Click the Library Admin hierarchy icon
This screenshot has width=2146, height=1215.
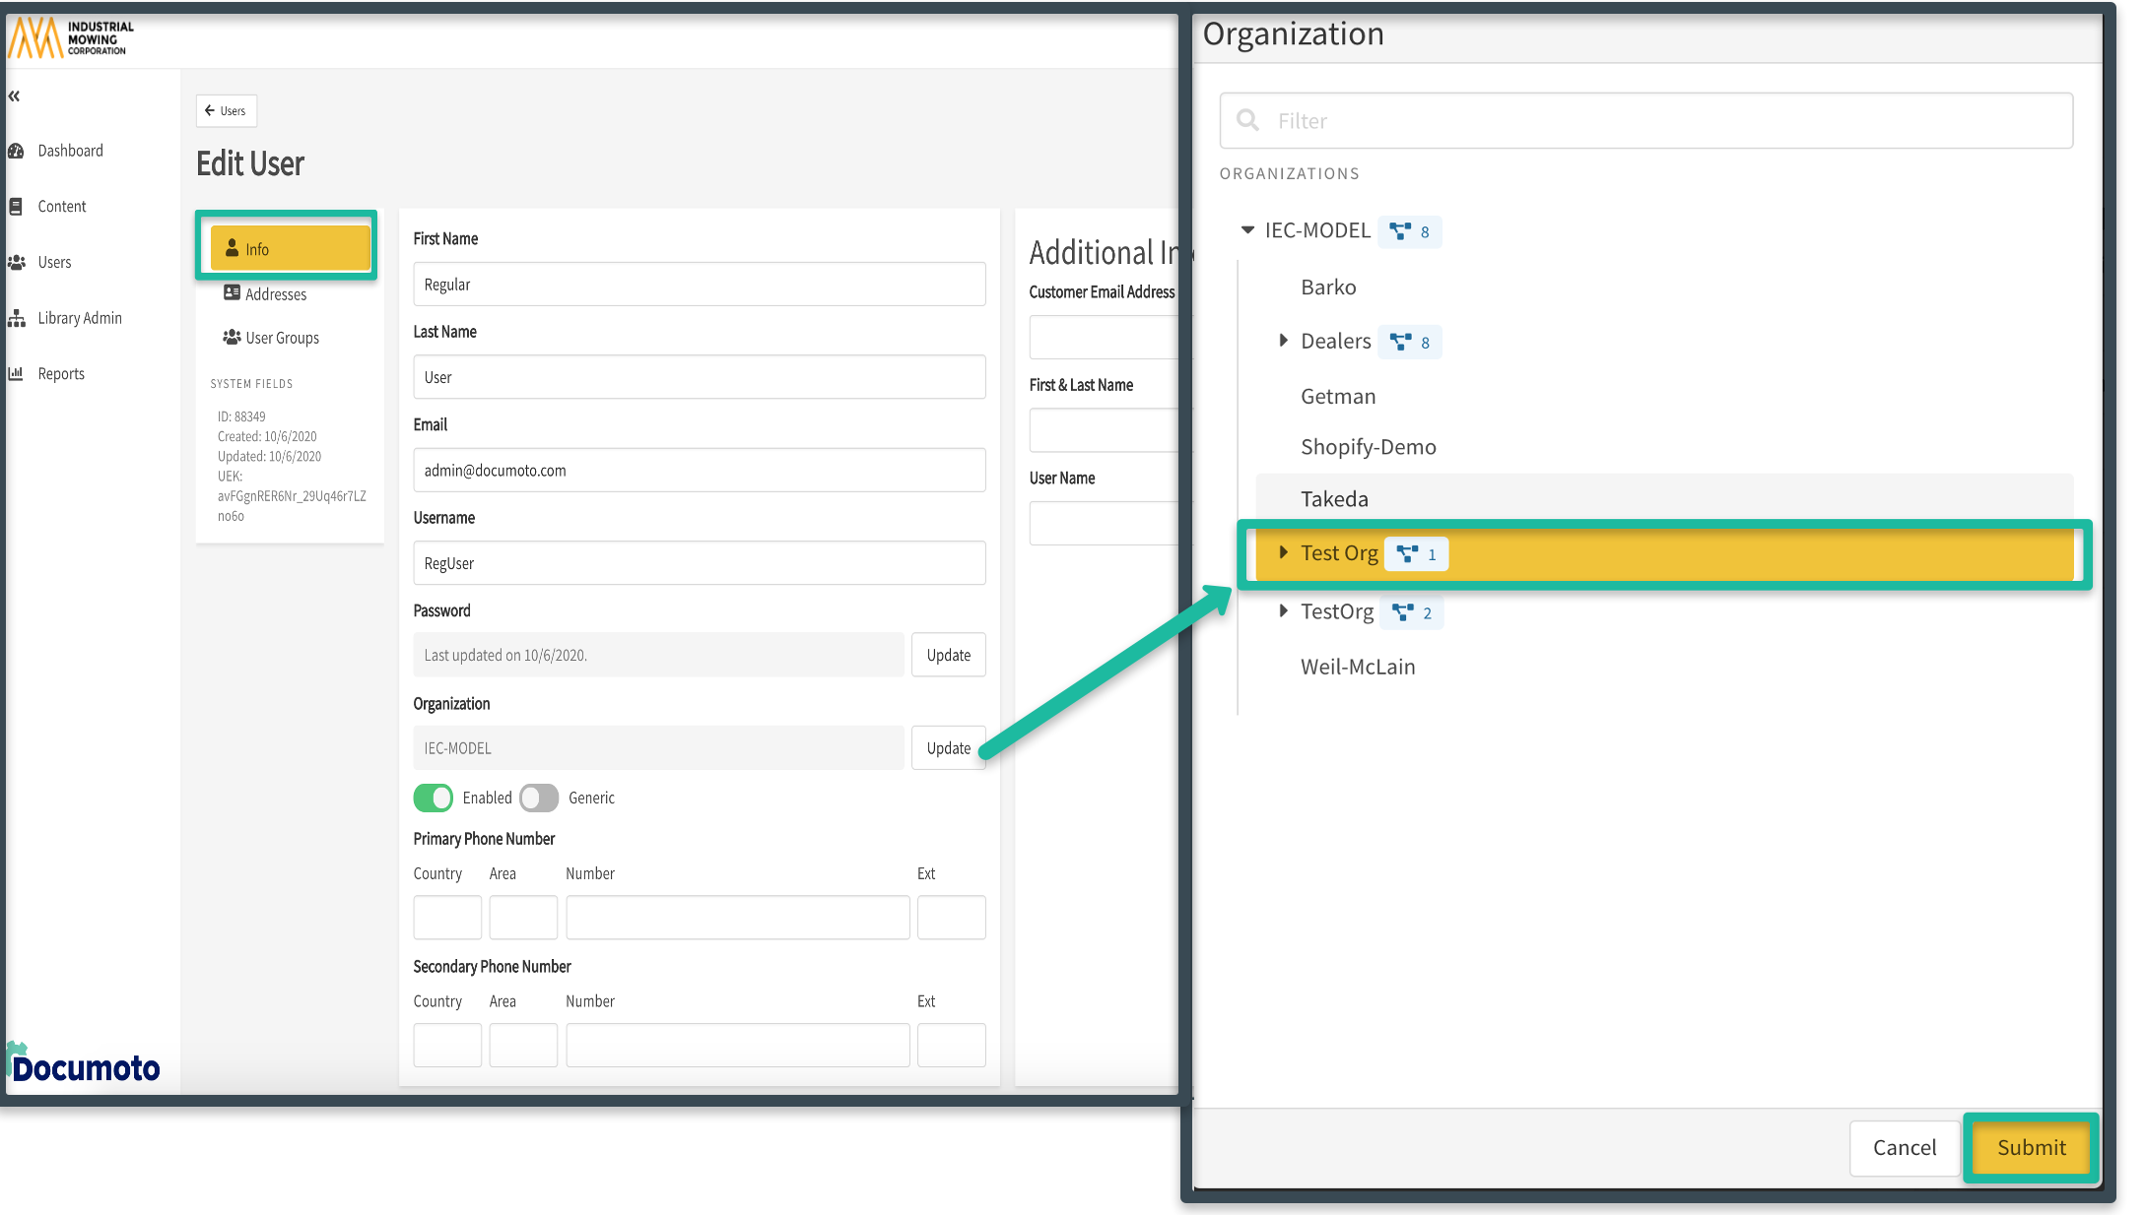coord(16,318)
